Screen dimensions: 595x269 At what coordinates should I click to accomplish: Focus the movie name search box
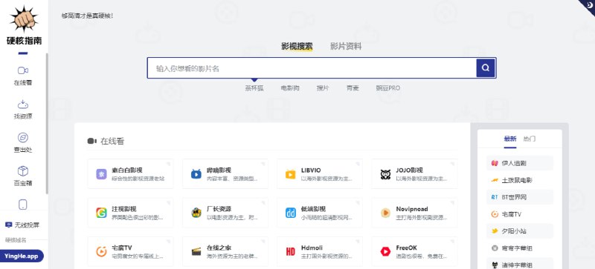(312, 68)
